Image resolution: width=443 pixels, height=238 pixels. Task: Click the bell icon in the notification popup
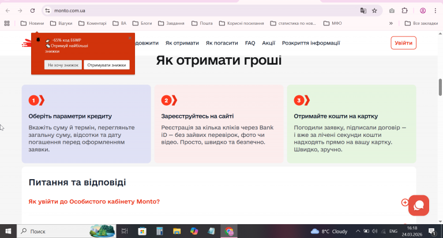click(x=38, y=40)
